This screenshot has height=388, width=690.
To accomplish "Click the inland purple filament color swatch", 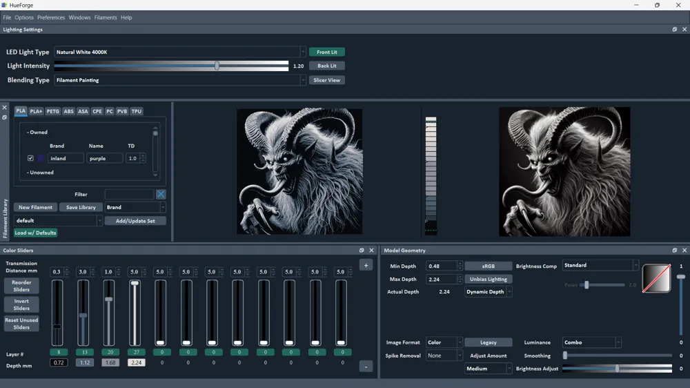I will point(41,158).
